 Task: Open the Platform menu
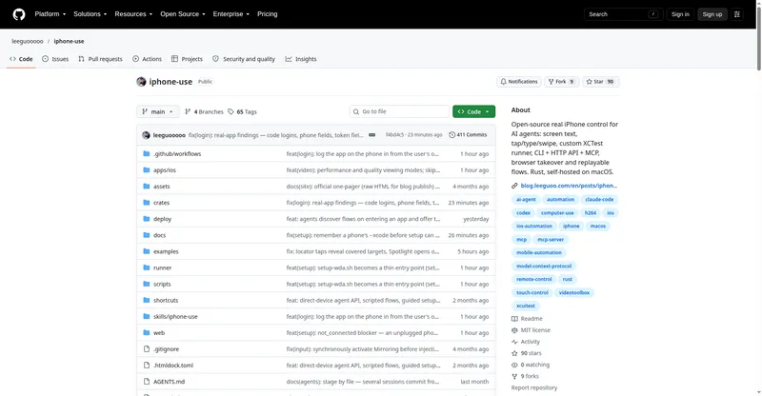(50, 14)
